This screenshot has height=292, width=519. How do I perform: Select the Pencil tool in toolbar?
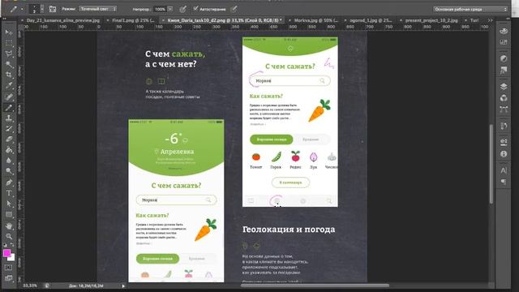(9, 107)
